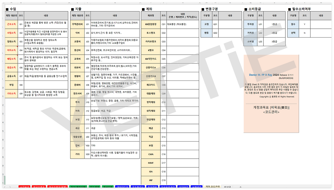The width and height of the screenshot is (334, 190).
Task: Select the 근로소득 cell in the 수입 table
Action: tap(11, 24)
